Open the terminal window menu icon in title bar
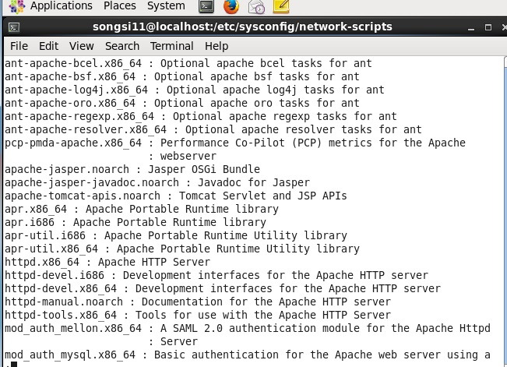507x367 pixels. [x=14, y=27]
